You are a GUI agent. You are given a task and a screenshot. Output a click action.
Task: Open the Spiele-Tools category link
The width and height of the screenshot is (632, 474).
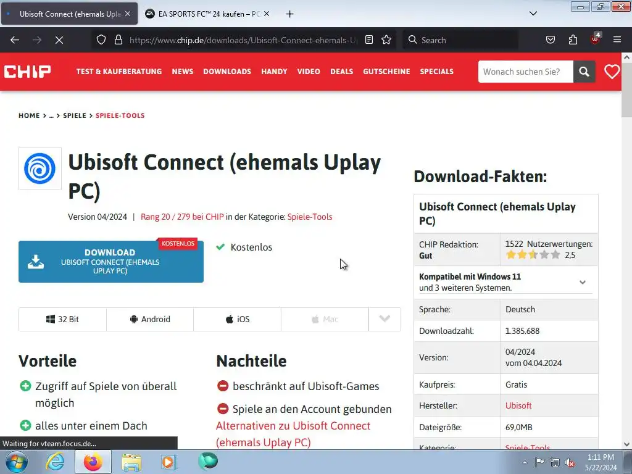point(310,217)
